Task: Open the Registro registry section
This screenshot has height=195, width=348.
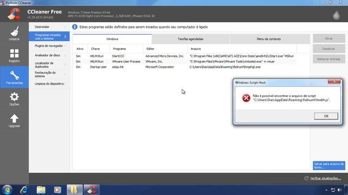Action: click(14, 55)
